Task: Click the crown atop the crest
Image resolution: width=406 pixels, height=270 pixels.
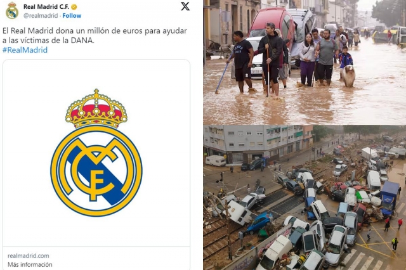Action: tap(96, 108)
